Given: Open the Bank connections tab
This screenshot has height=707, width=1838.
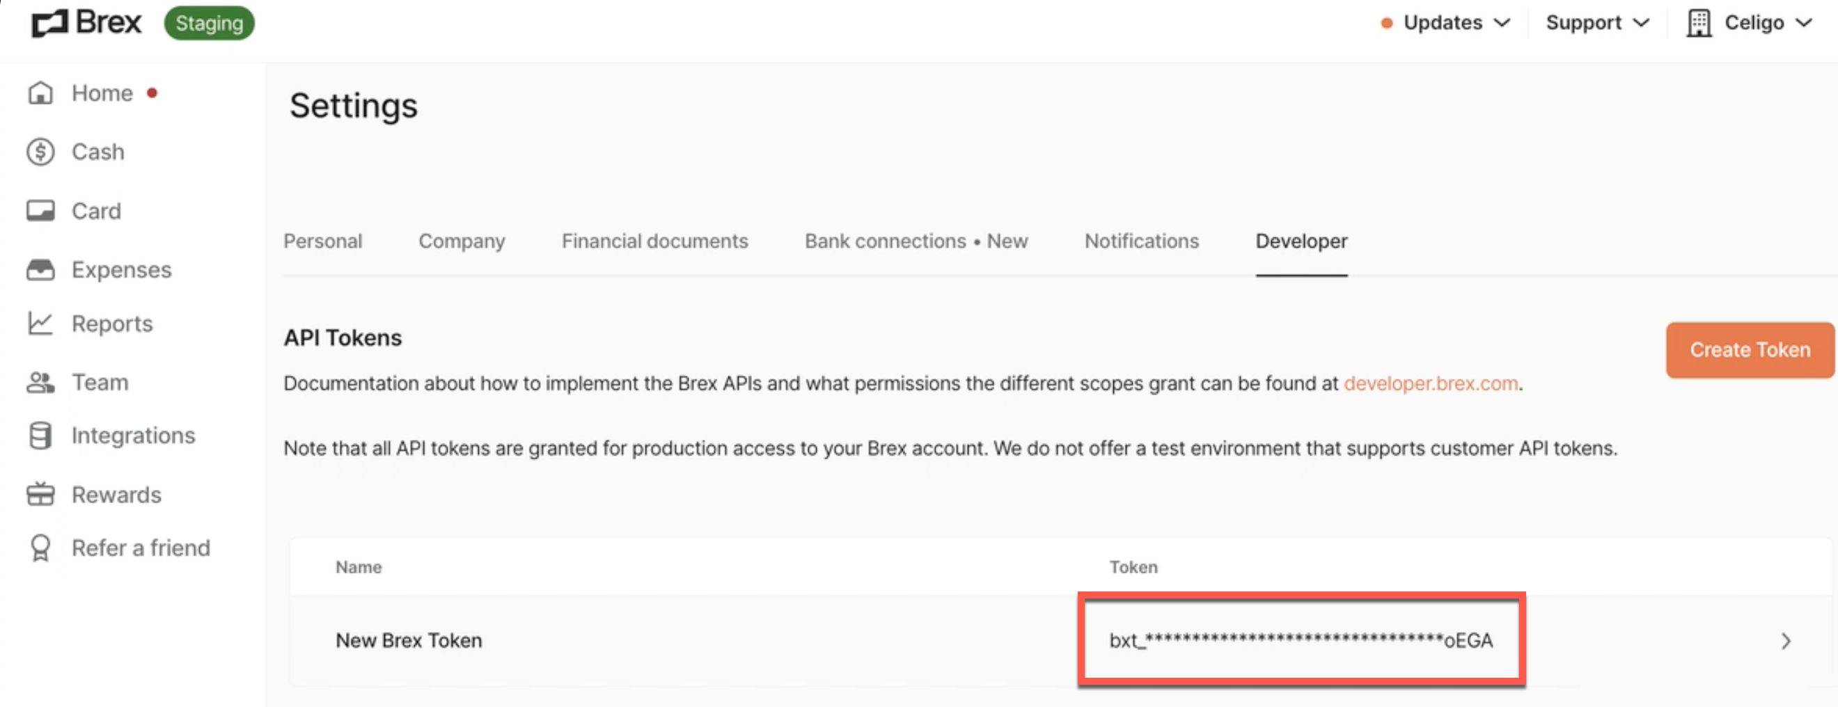Looking at the screenshot, I should pos(916,241).
